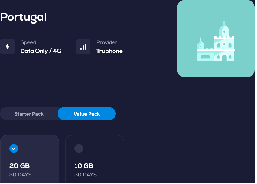Click the teal background of the illustration card

[x=190, y=16]
